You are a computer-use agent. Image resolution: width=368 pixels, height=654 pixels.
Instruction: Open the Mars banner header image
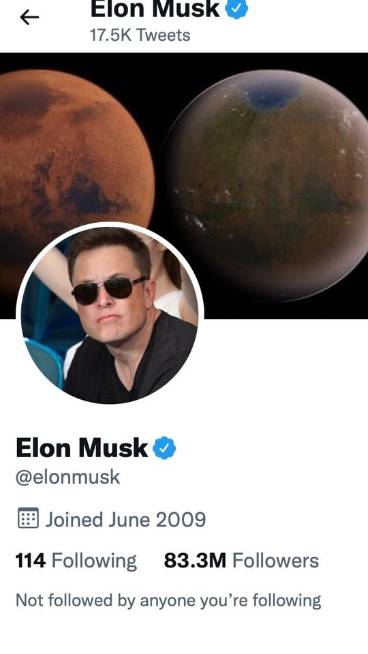point(184,185)
